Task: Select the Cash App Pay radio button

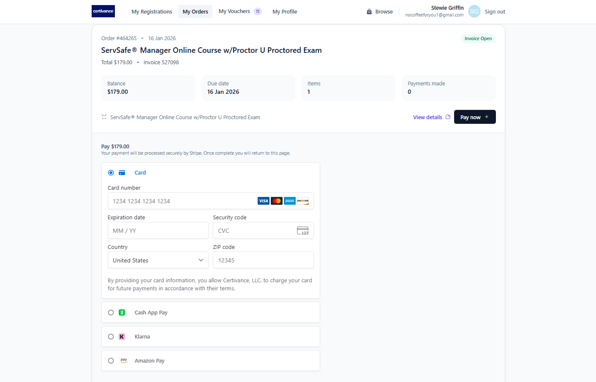Action: click(x=111, y=313)
